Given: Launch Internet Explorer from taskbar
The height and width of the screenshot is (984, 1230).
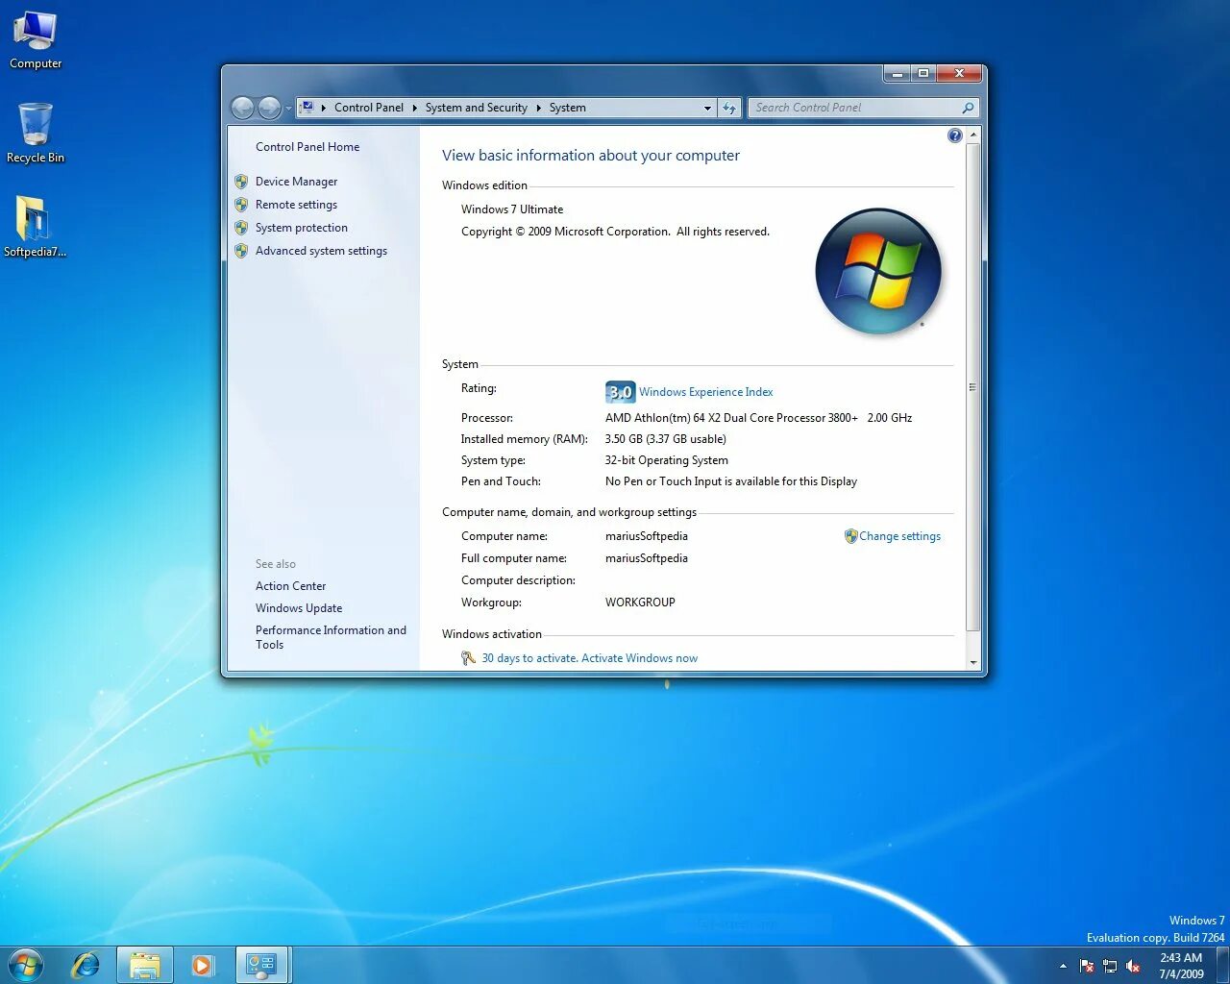Looking at the screenshot, I should tap(86, 965).
